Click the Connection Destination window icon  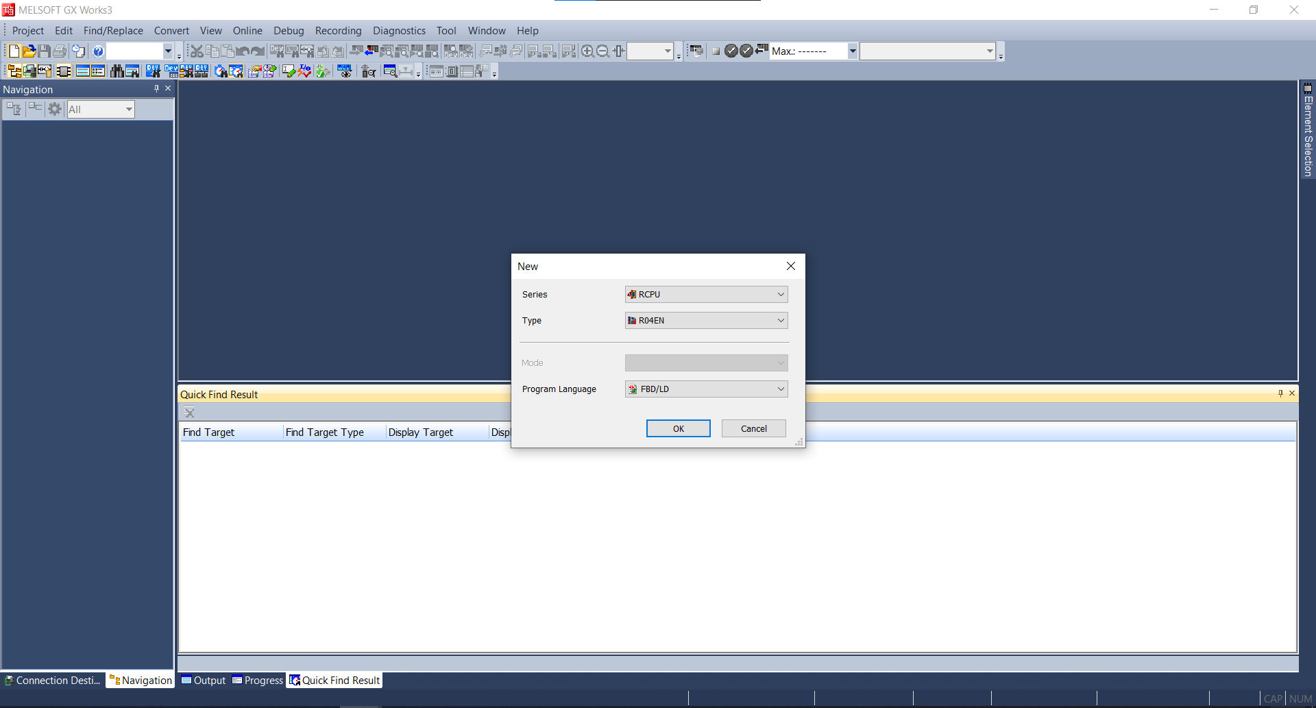pyautogui.click(x=29, y=71)
